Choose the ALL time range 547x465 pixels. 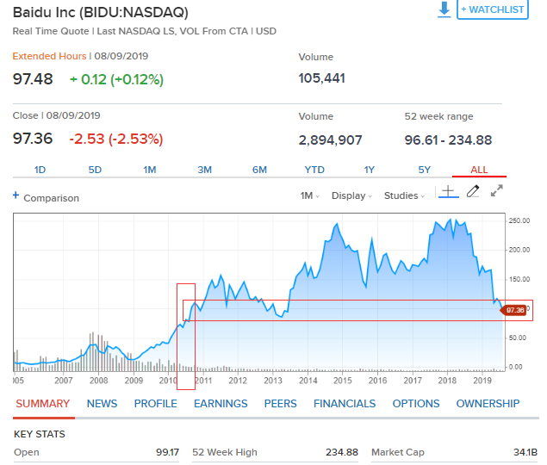coord(480,170)
